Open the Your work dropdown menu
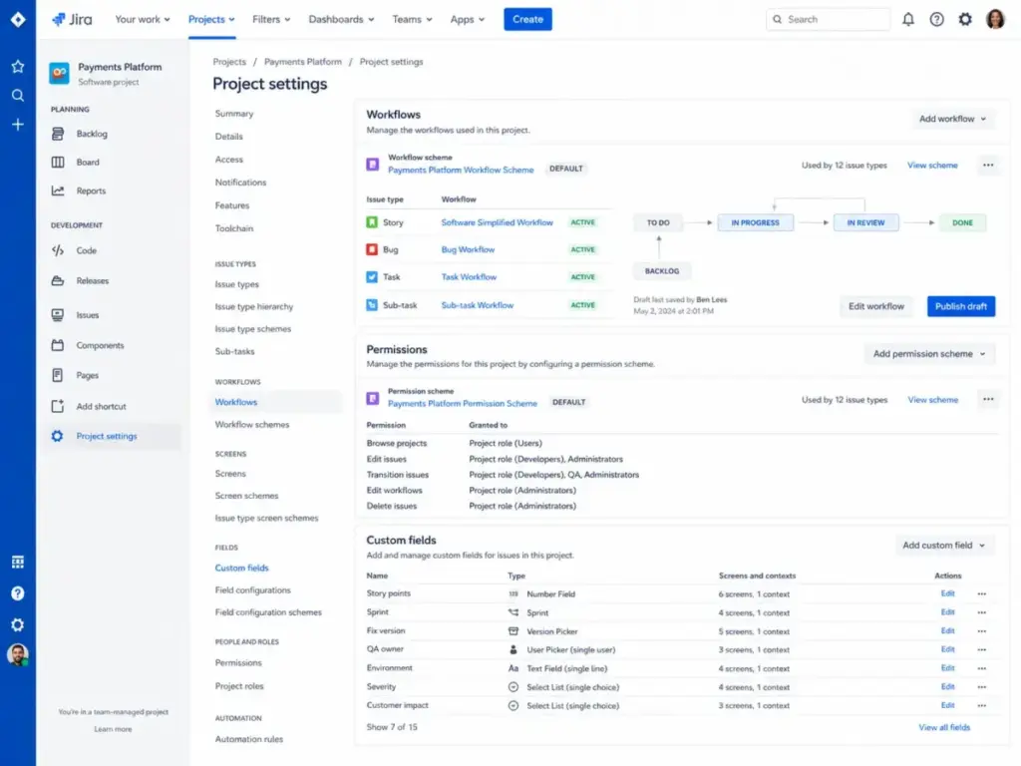 [142, 20]
